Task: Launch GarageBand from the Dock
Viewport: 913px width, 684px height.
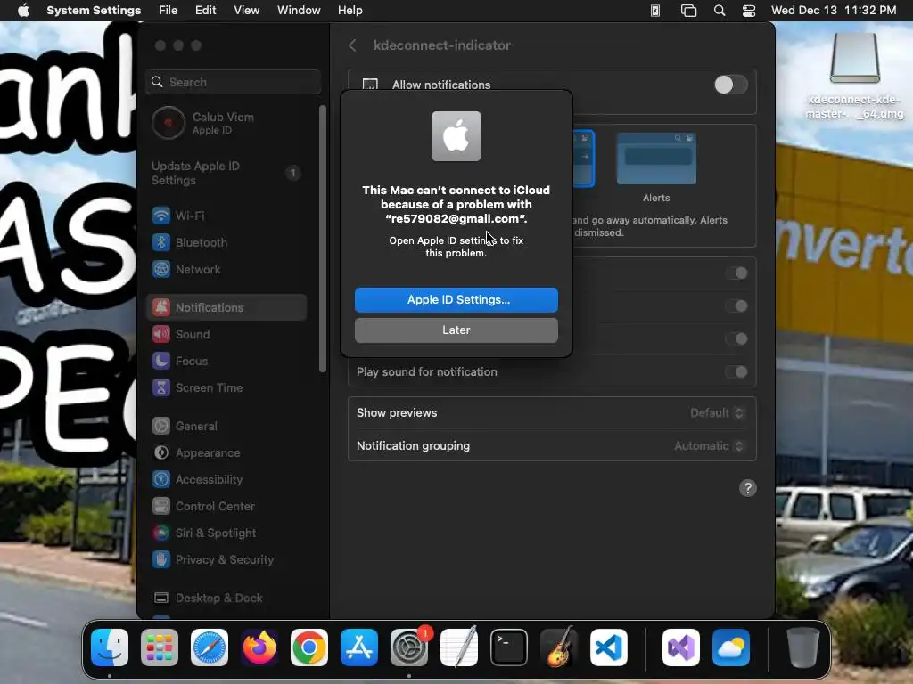Action: [559, 647]
